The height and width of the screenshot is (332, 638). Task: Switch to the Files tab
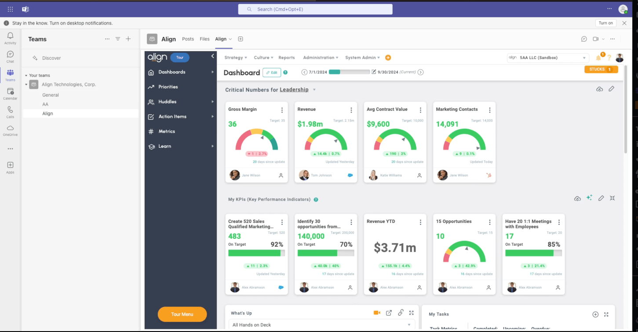click(x=204, y=39)
